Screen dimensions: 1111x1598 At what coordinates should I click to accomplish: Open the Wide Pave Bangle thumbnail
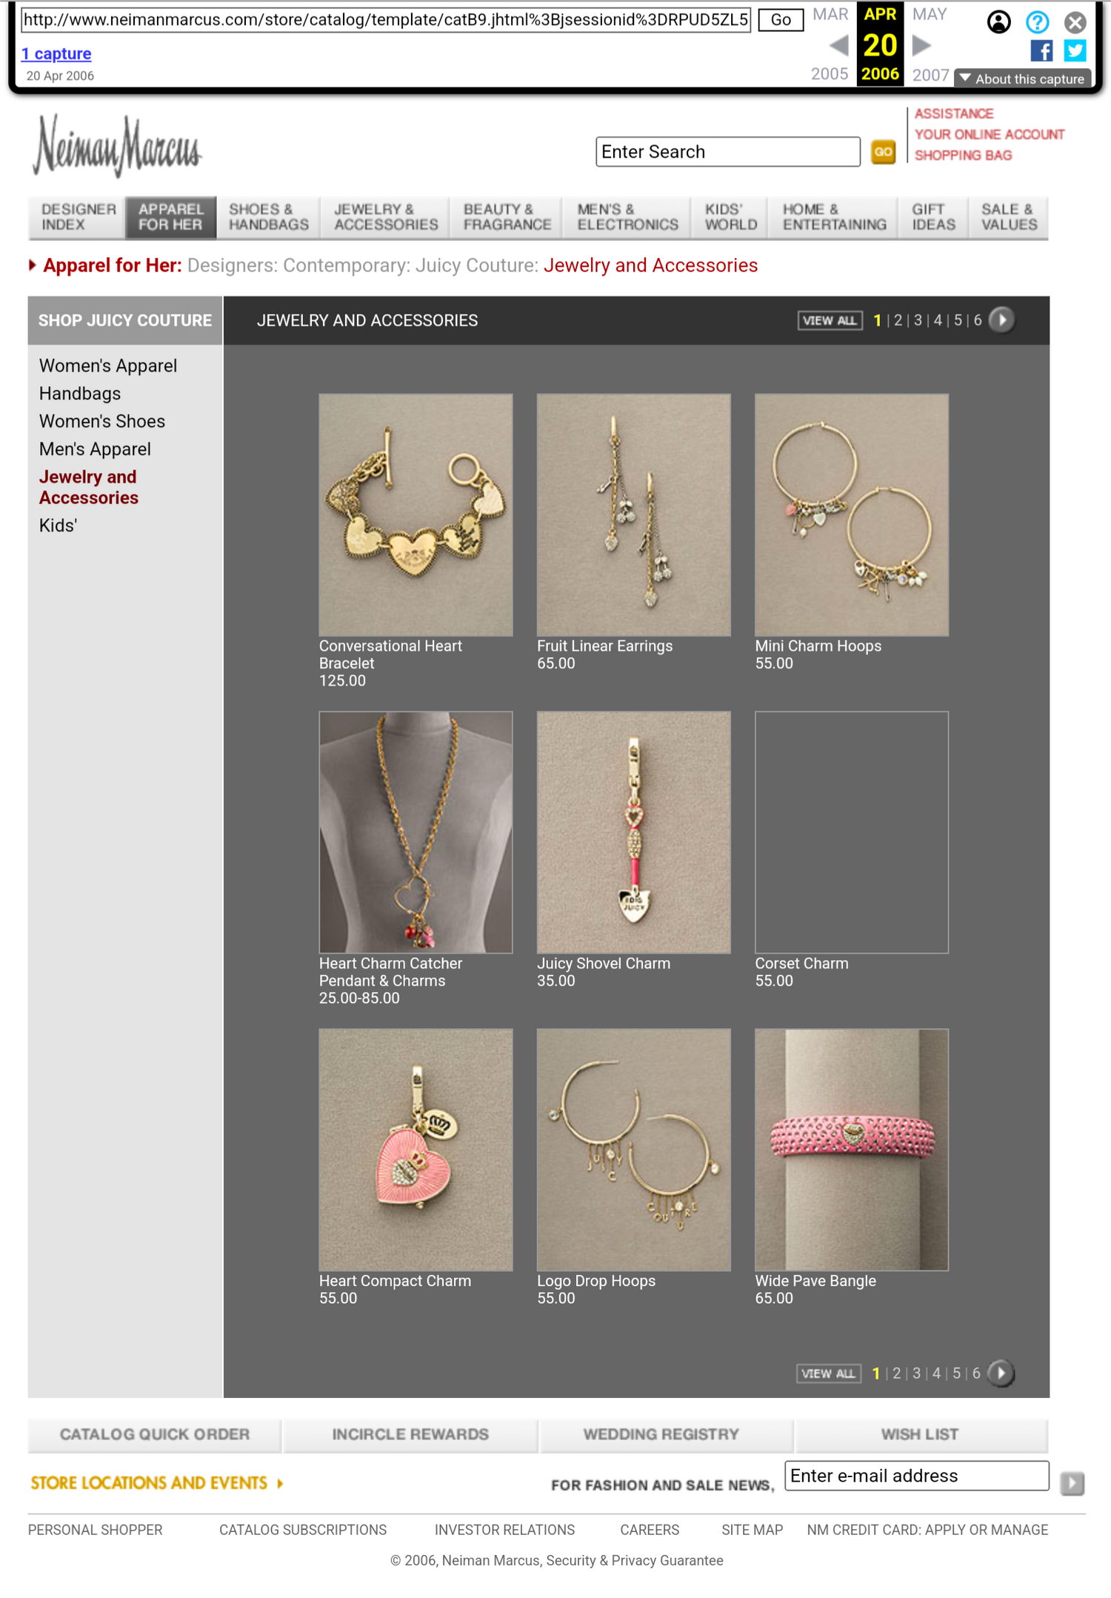(x=851, y=1149)
